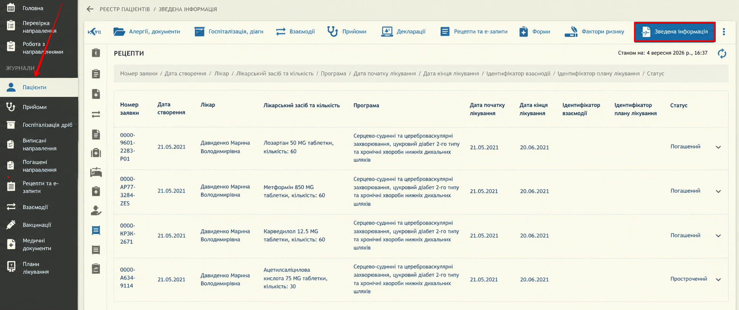Click the medical bag icon in the vertical strip
The height and width of the screenshot is (310, 739).
[96, 153]
